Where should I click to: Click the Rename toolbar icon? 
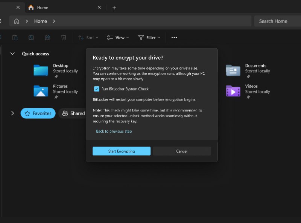coord(31,38)
